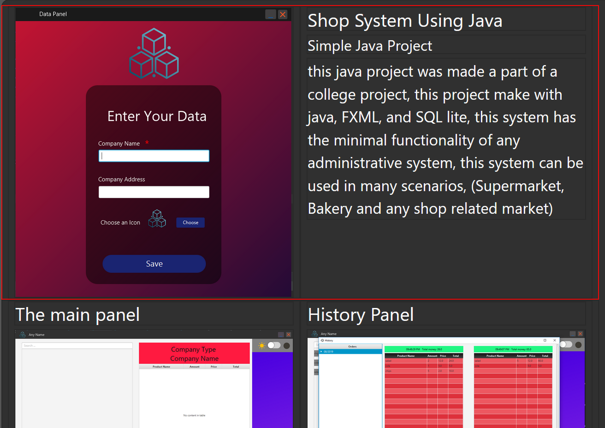Click the Search field in main panel
The image size is (605, 428).
coord(77,345)
